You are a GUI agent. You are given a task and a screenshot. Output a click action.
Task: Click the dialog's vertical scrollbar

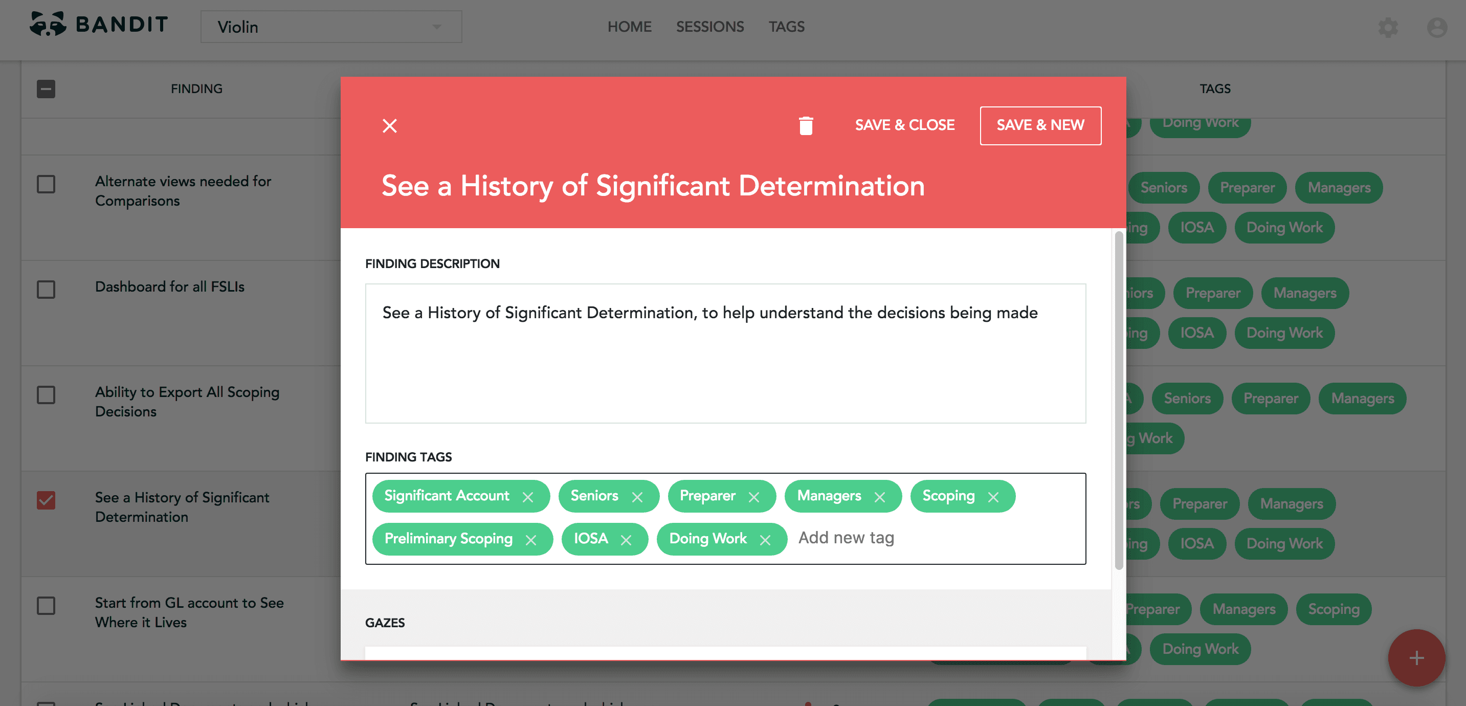[x=1118, y=400]
